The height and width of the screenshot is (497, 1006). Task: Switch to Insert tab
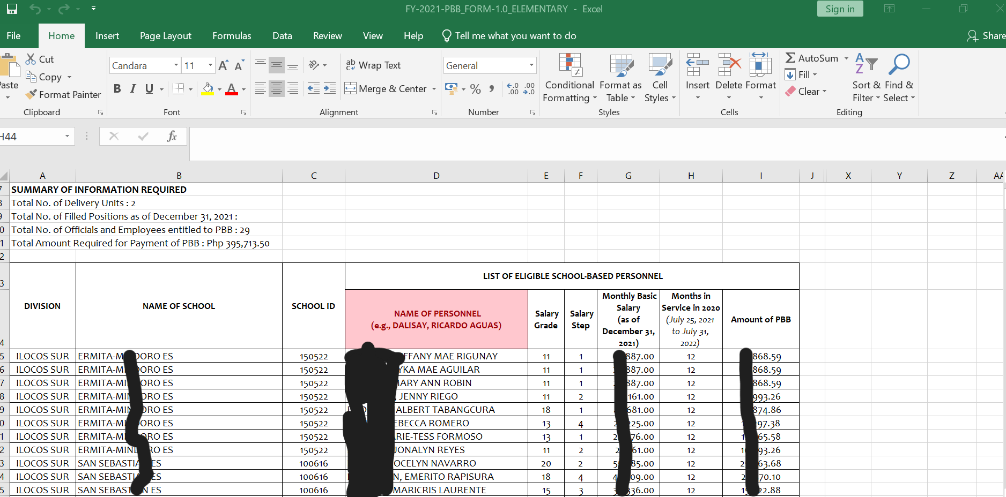107,36
